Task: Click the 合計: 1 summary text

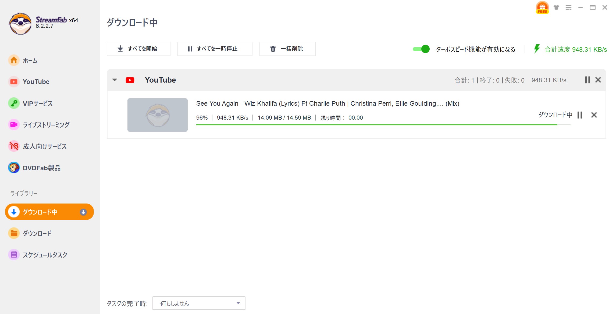Action: coord(464,80)
